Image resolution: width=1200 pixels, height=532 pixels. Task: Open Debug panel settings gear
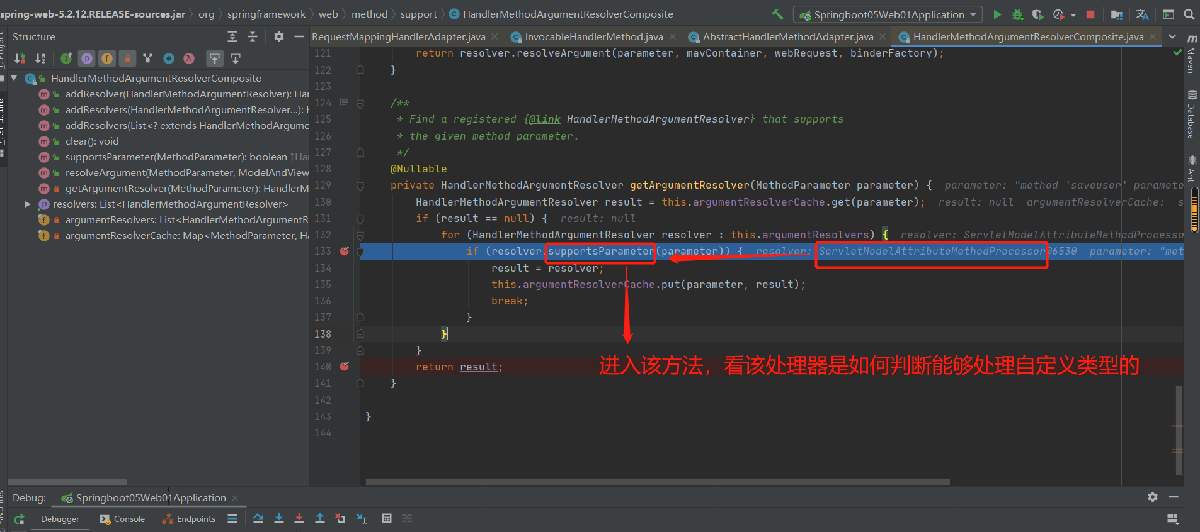pos(1153,497)
